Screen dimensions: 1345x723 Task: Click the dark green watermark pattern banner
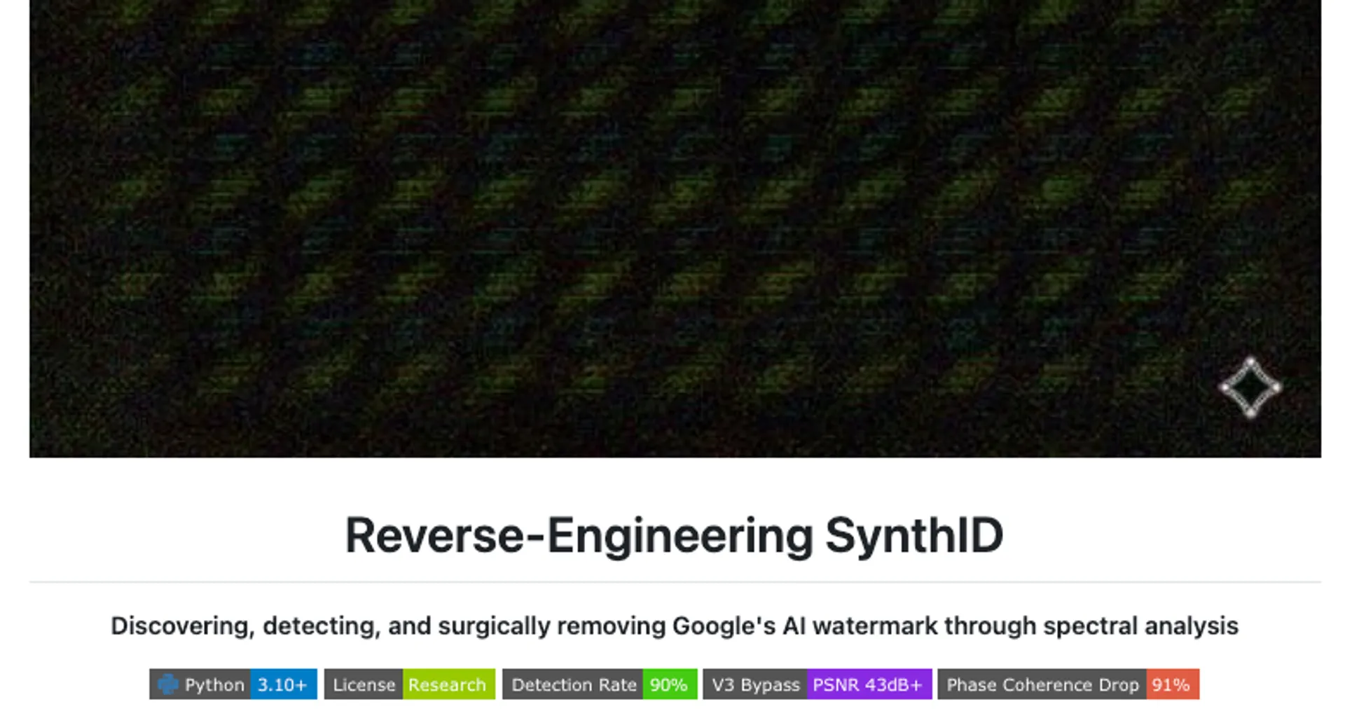coord(630,210)
